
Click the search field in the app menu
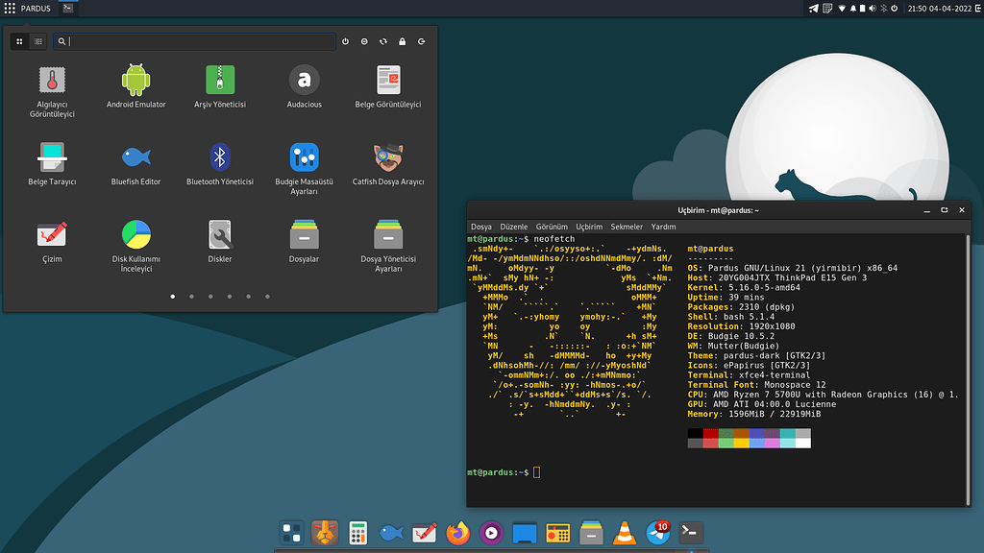[192, 41]
